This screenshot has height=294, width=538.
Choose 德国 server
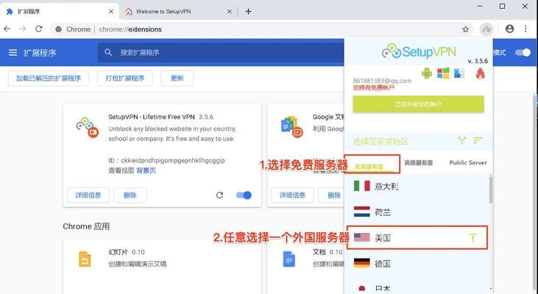coord(417,264)
